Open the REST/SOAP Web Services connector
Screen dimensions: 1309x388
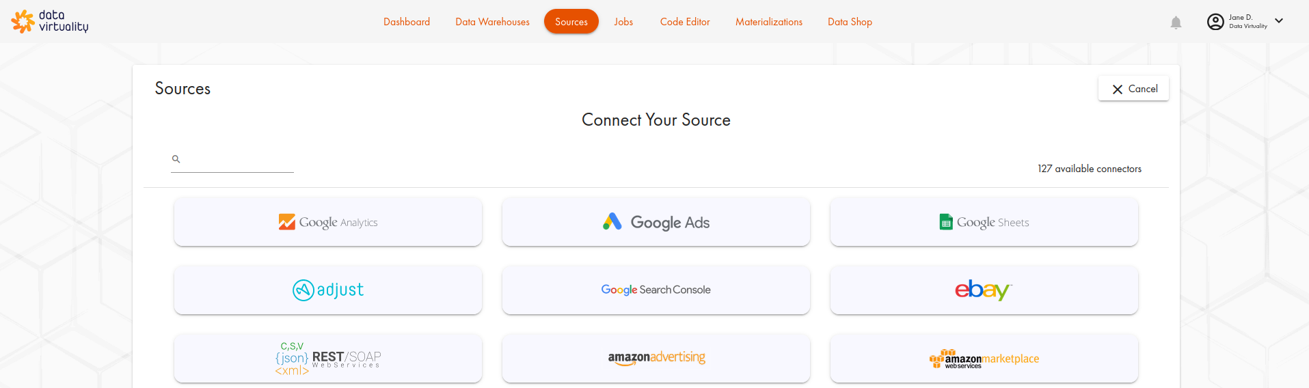click(328, 358)
